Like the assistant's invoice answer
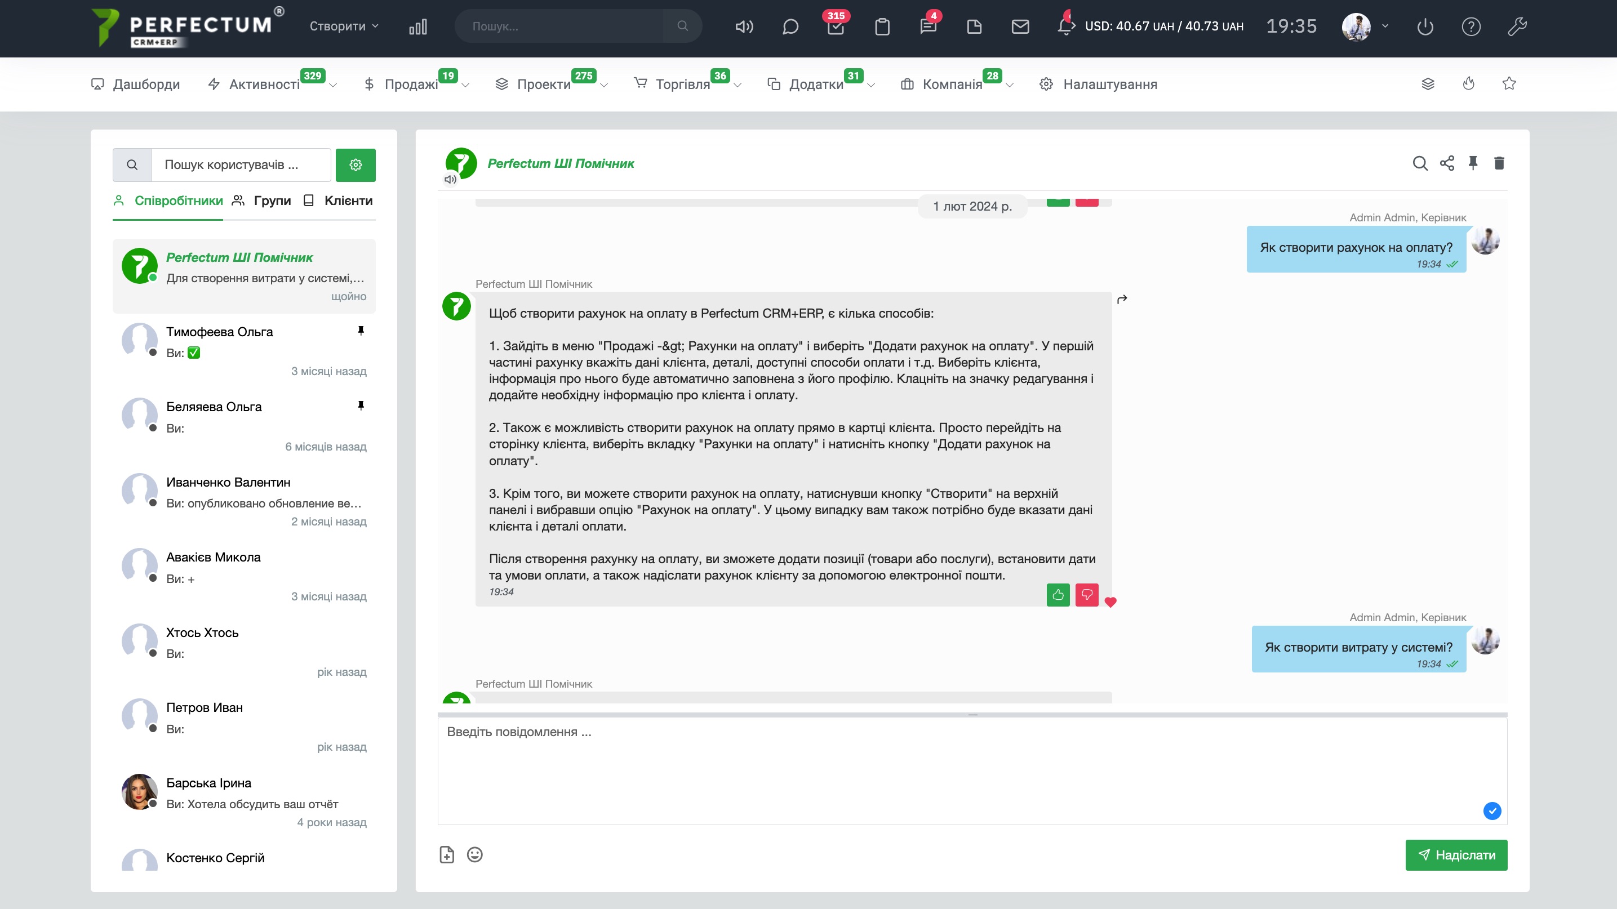Viewport: 1617px width, 909px height. click(x=1058, y=595)
